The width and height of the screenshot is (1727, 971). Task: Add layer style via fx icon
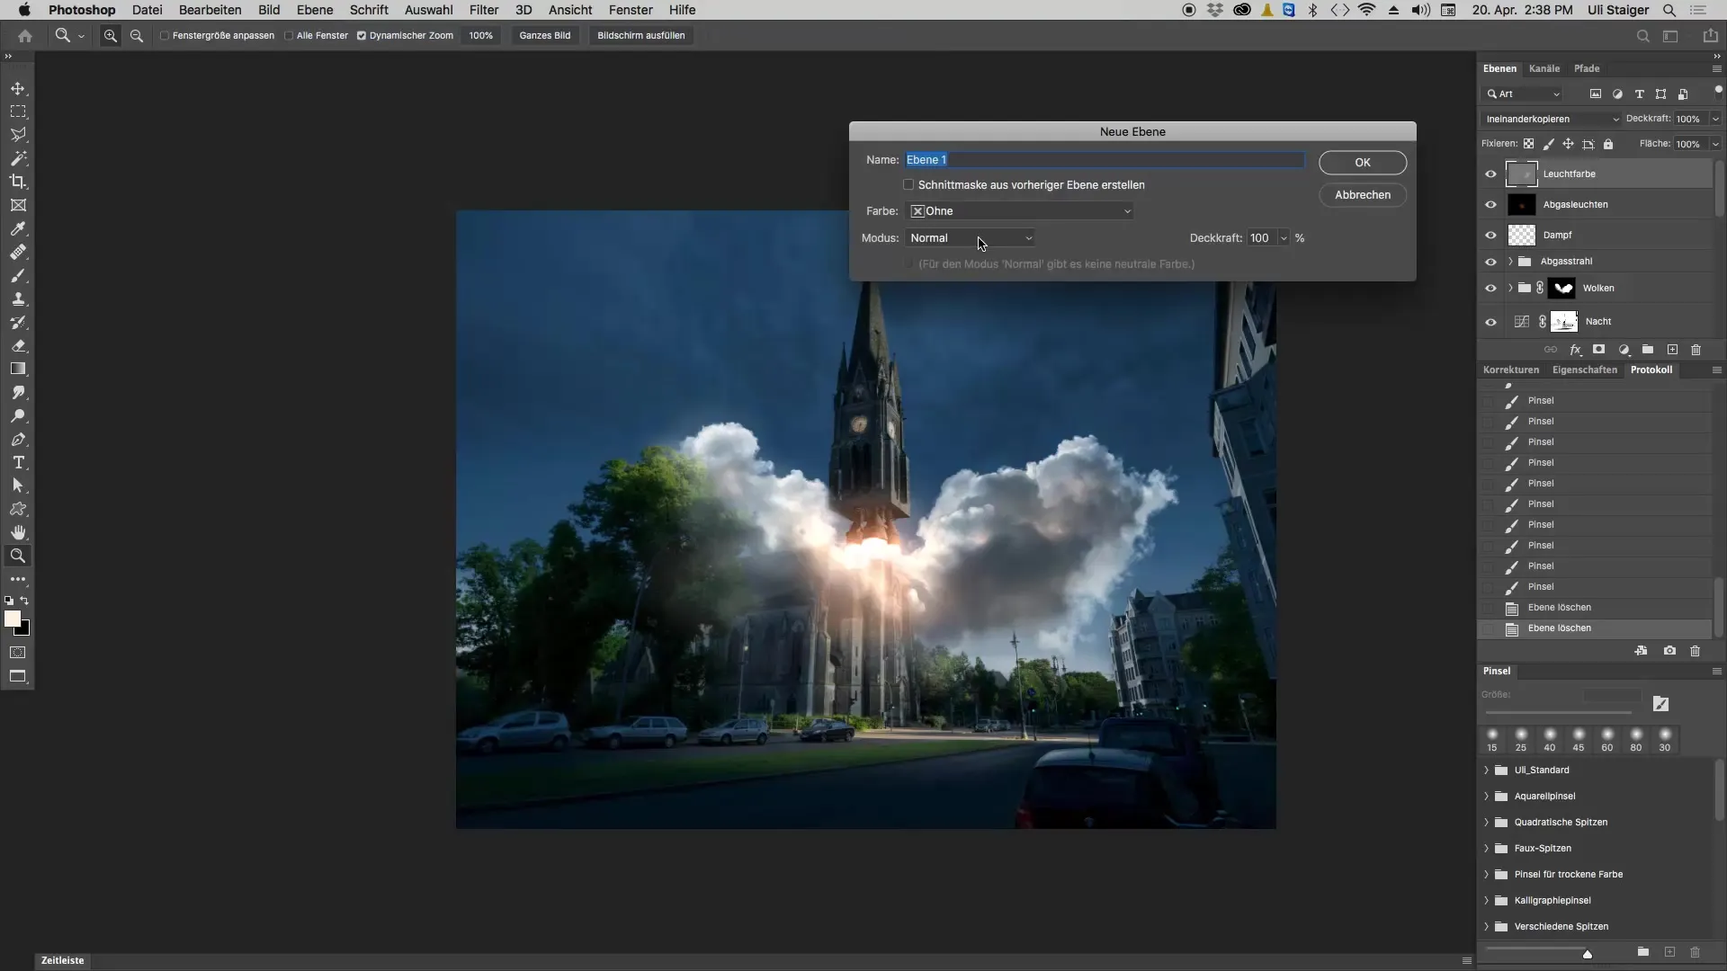[x=1575, y=350]
